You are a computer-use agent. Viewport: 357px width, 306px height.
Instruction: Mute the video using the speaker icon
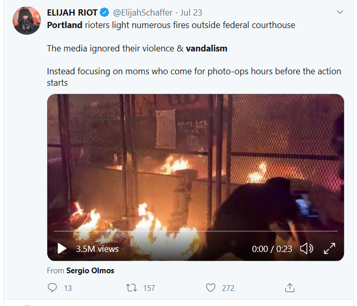(x=307, y=249)
